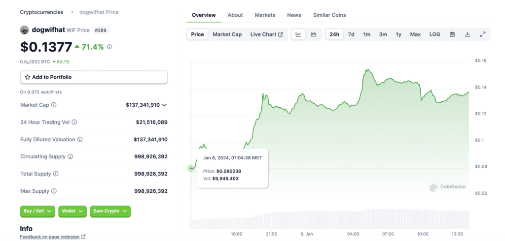Click the $0.1377 price value

pyautogui.click(x=46, y=47)
